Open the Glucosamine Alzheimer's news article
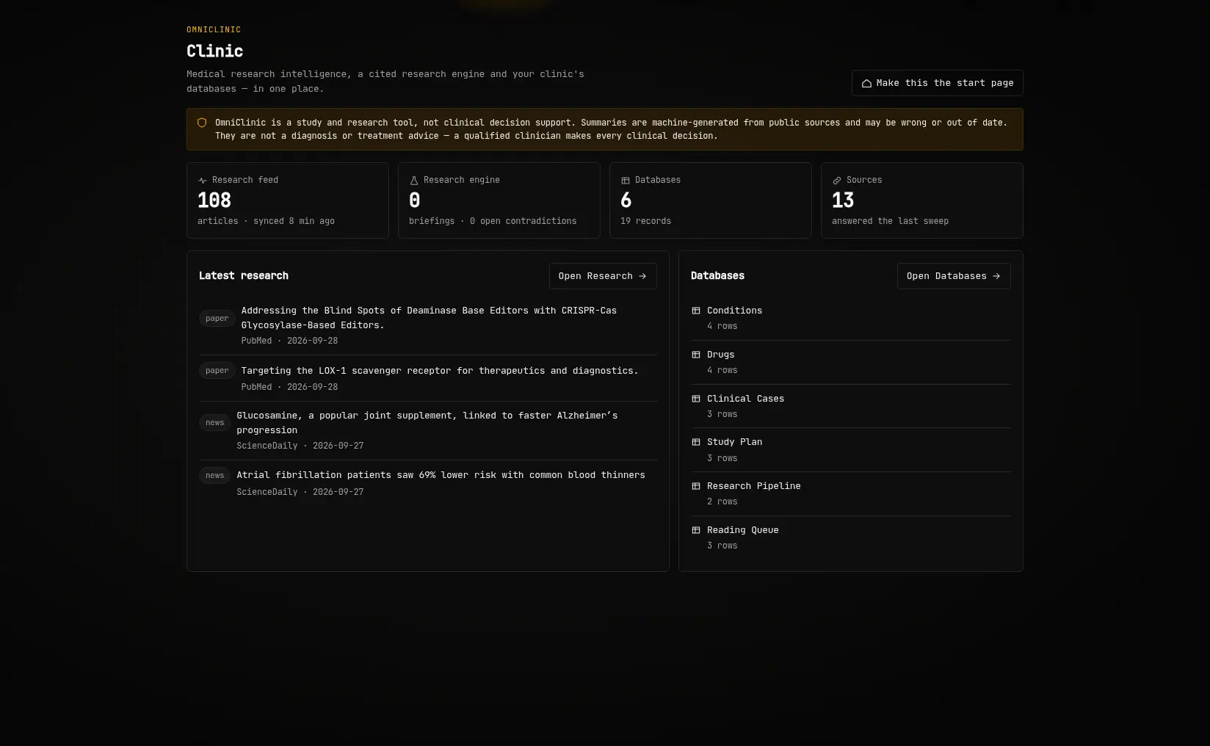 (428, 430)
